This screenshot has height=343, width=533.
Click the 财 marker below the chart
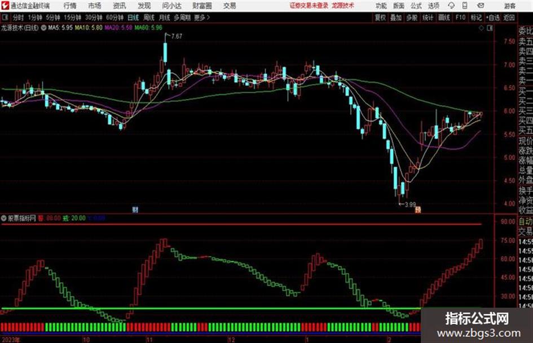pos(135,210)
